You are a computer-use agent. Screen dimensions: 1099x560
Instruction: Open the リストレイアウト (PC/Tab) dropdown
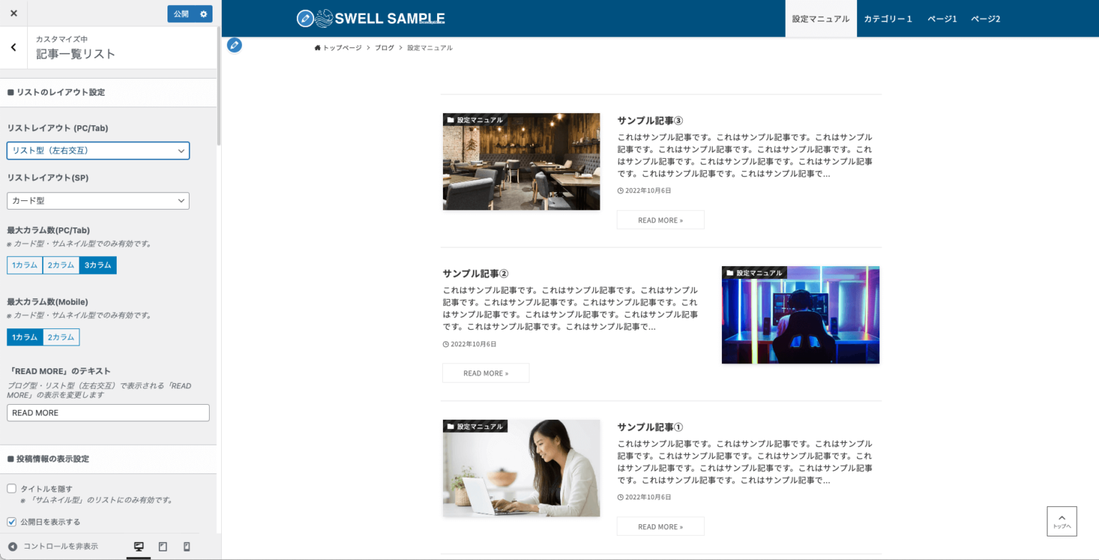(x=98, y=151)
